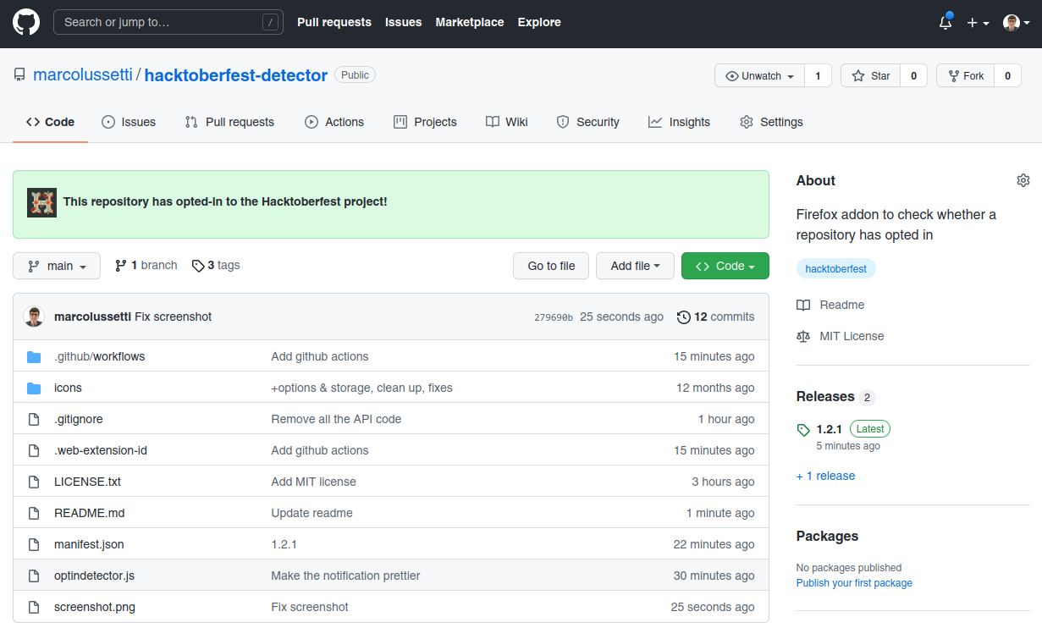Open the .gitignore file

(79, 419)
